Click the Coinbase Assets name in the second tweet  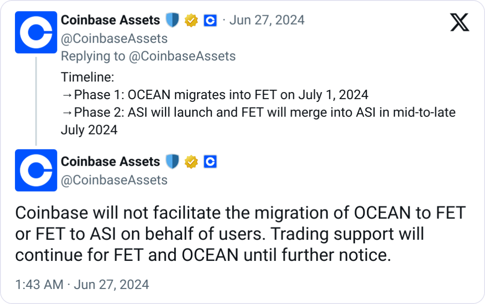[110, 162]
